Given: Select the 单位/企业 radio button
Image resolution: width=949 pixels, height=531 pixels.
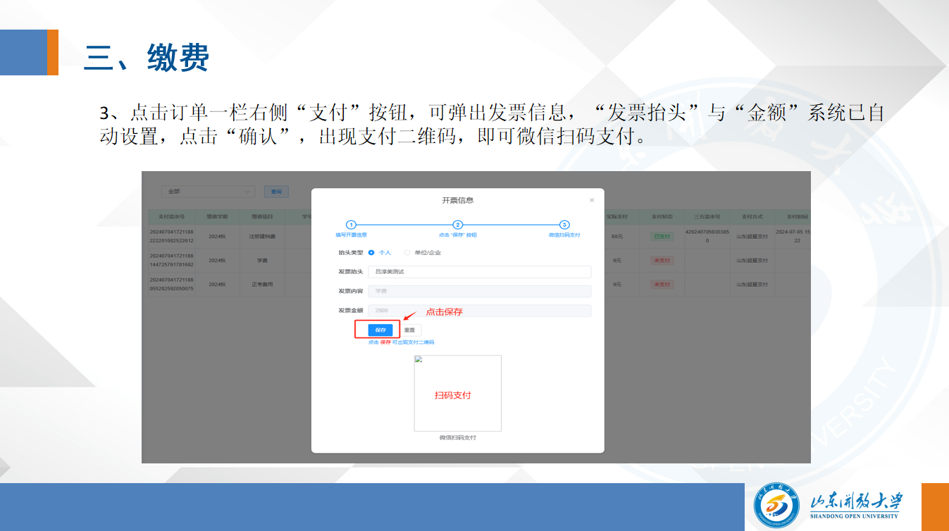Looking at the screenshot, I should pos(407,253).
